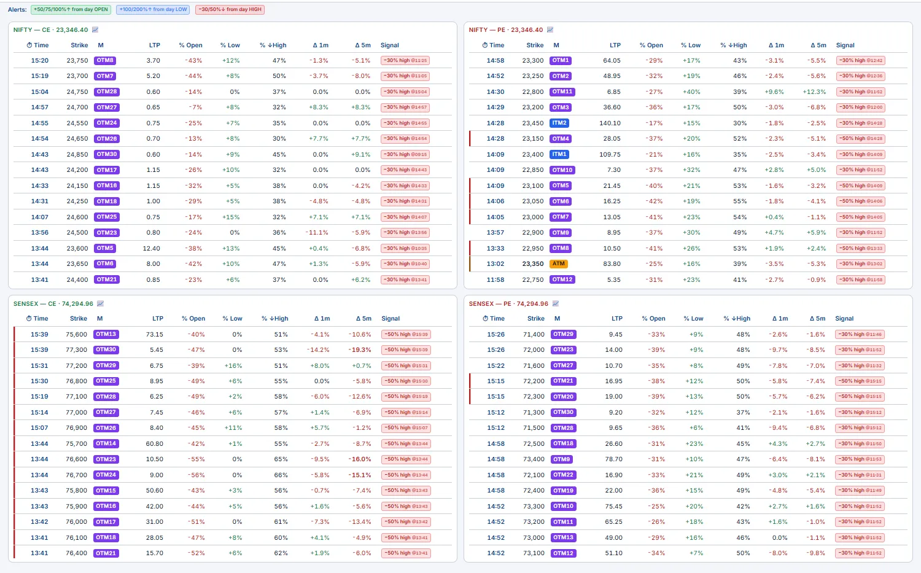Sort NIFTY CE table by Strike header
Screen dimensions: 921x573
pyautogui.click(x=79, y=45)
